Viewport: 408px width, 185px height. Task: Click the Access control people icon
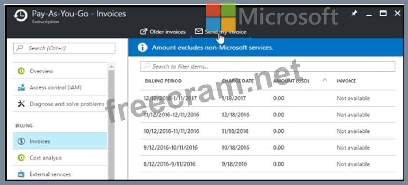pyautogui.click(x=21, y=87)
